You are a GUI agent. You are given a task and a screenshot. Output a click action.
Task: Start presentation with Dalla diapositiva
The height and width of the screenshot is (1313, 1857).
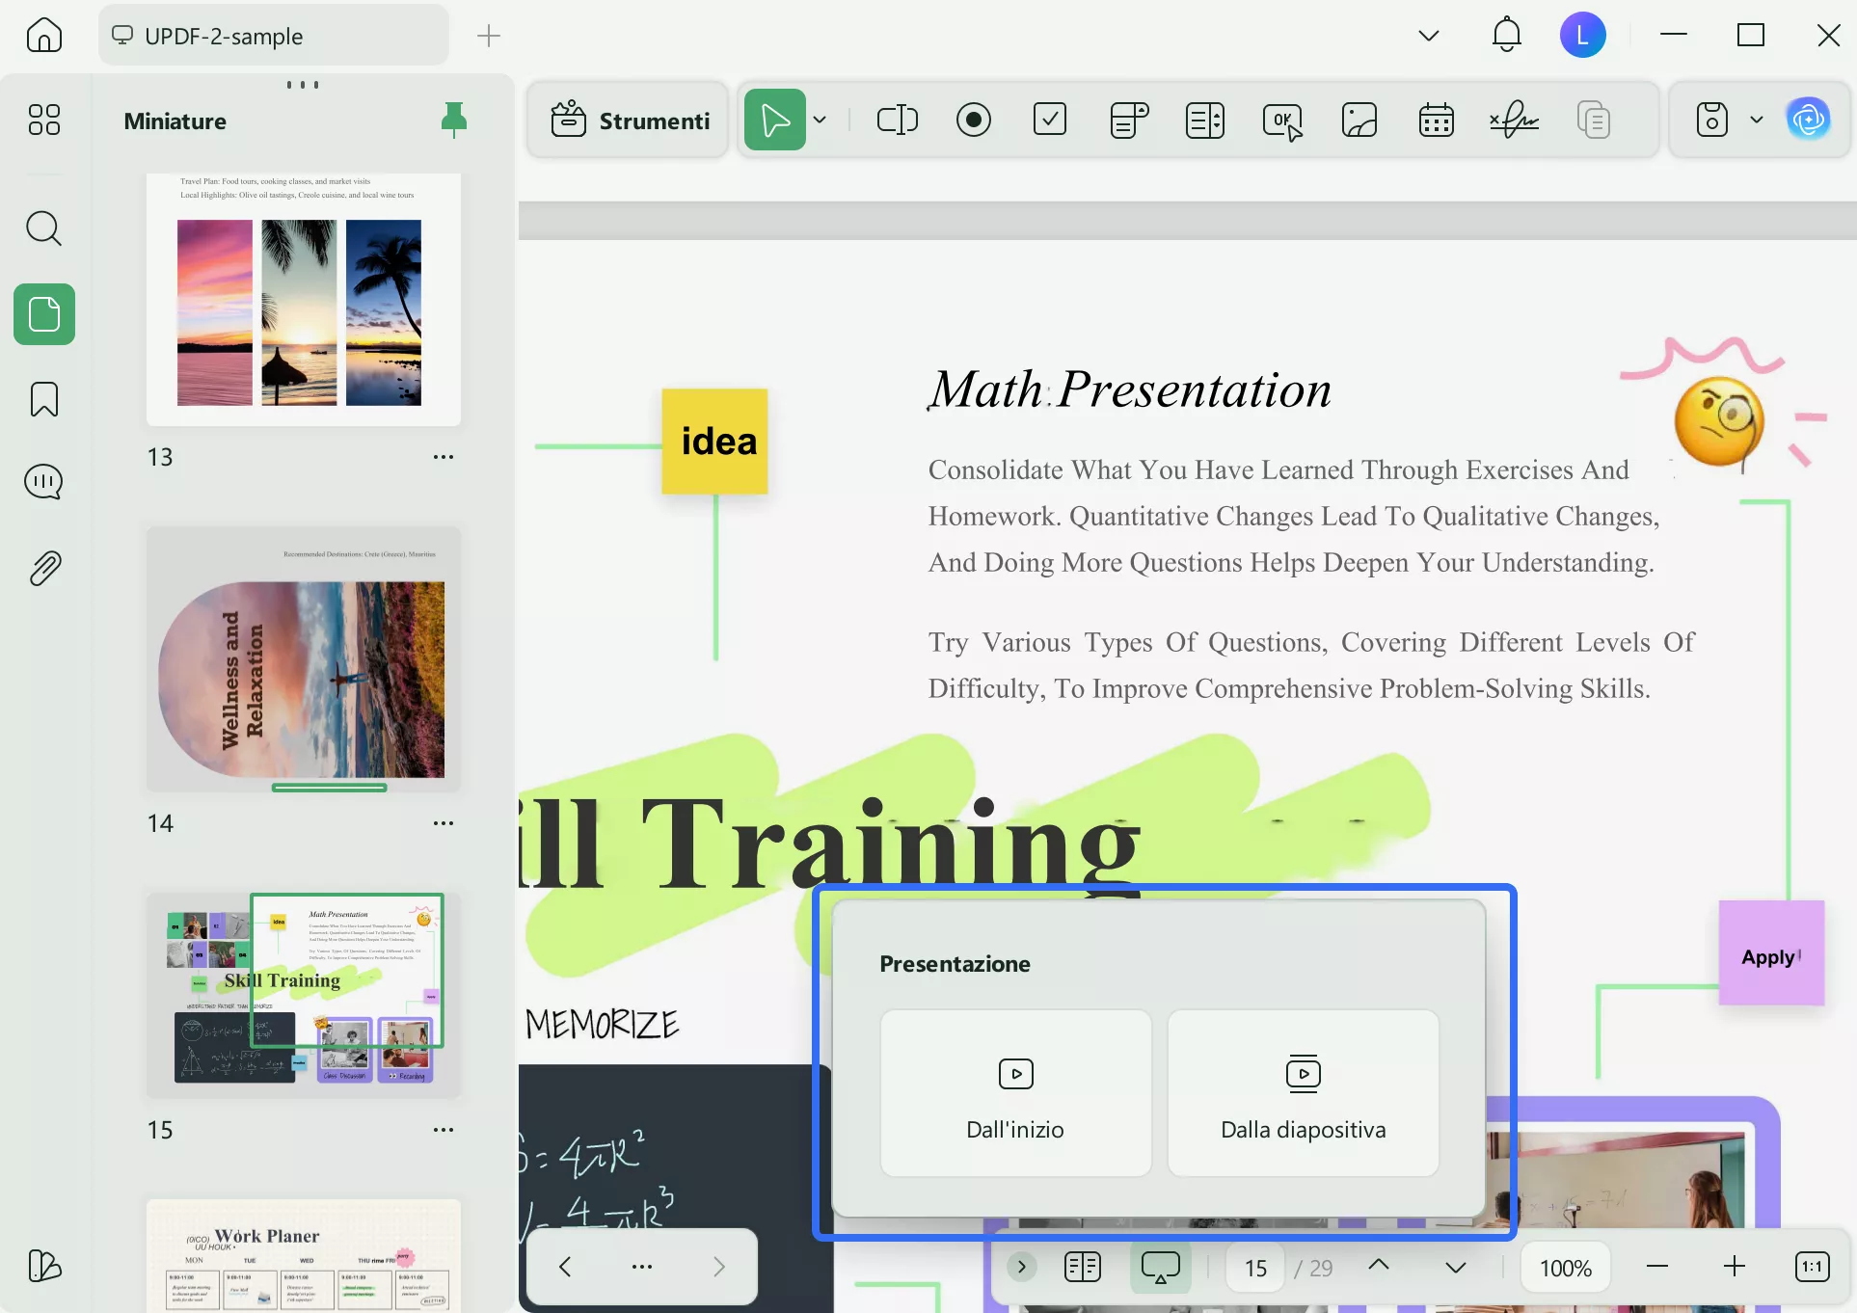[x=1303, y=1093]
